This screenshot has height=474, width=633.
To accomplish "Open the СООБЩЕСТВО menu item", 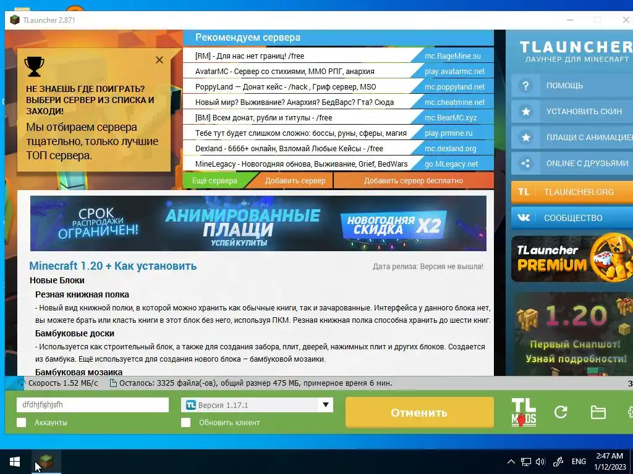I will click(572, 218).
